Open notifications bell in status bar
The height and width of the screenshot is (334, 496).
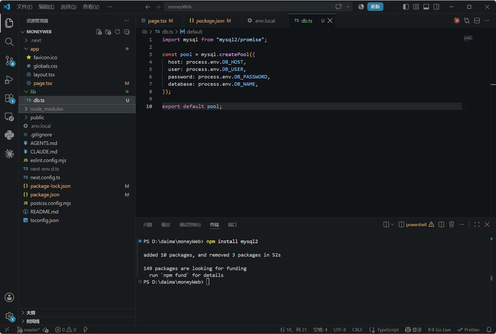tap(489, 330)
